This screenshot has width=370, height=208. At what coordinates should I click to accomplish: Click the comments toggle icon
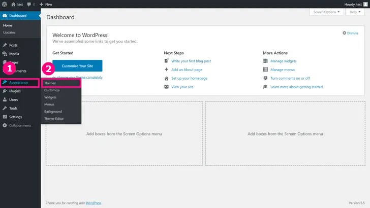pos(265,78)
